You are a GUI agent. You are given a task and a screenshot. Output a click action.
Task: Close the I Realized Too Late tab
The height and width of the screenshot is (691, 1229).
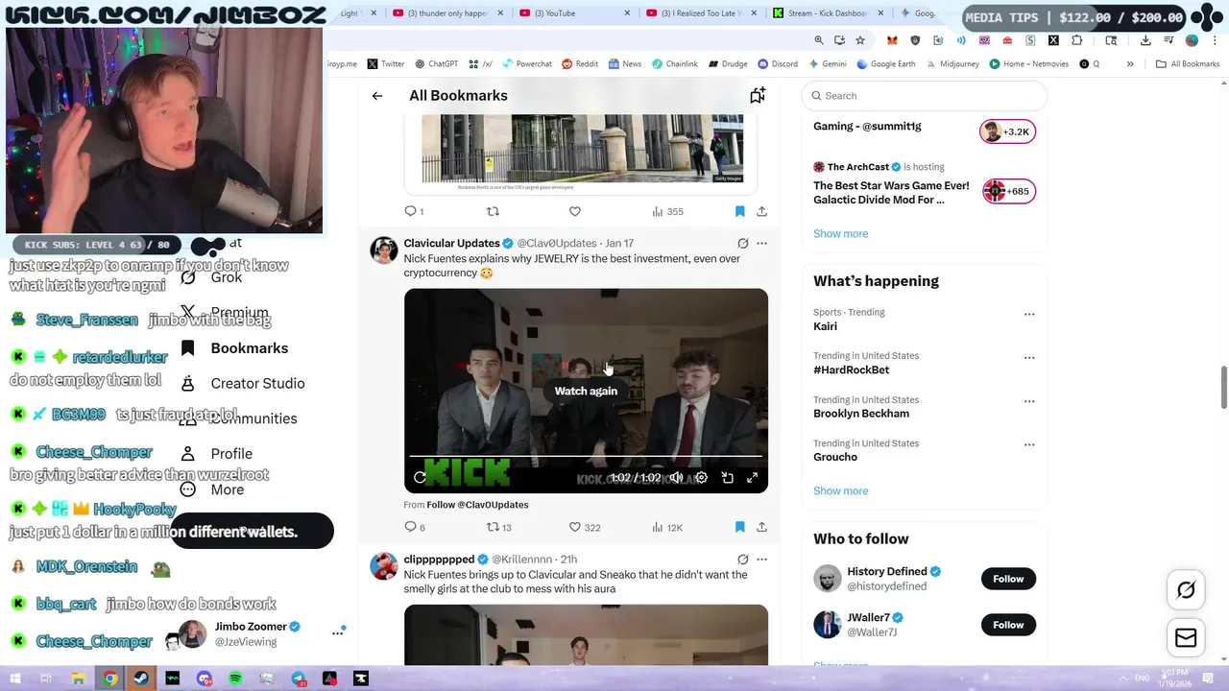pyautogui.click(x=754, y=13)
